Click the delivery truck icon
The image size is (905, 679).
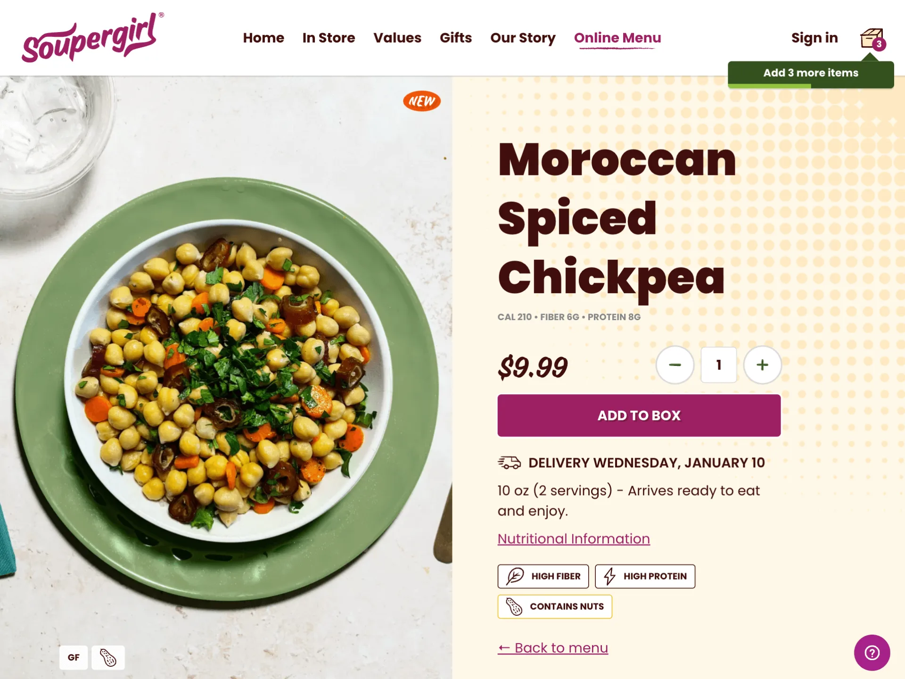pyautogui.click(x=509, y=463)
